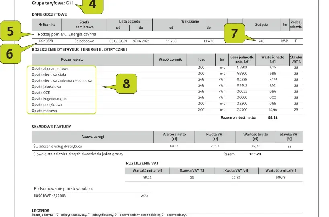The height and width of the screenshot is (217, 329).
Task: Click net value '0,54' for OZE
Action: [273, 92]
